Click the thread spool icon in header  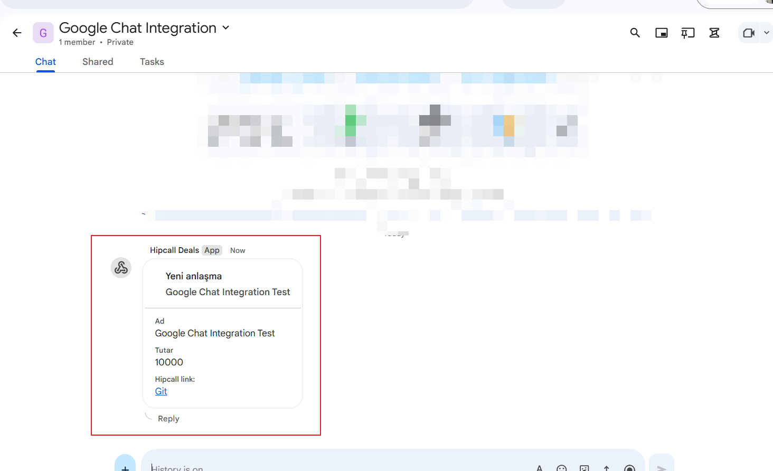coord(714,33)
